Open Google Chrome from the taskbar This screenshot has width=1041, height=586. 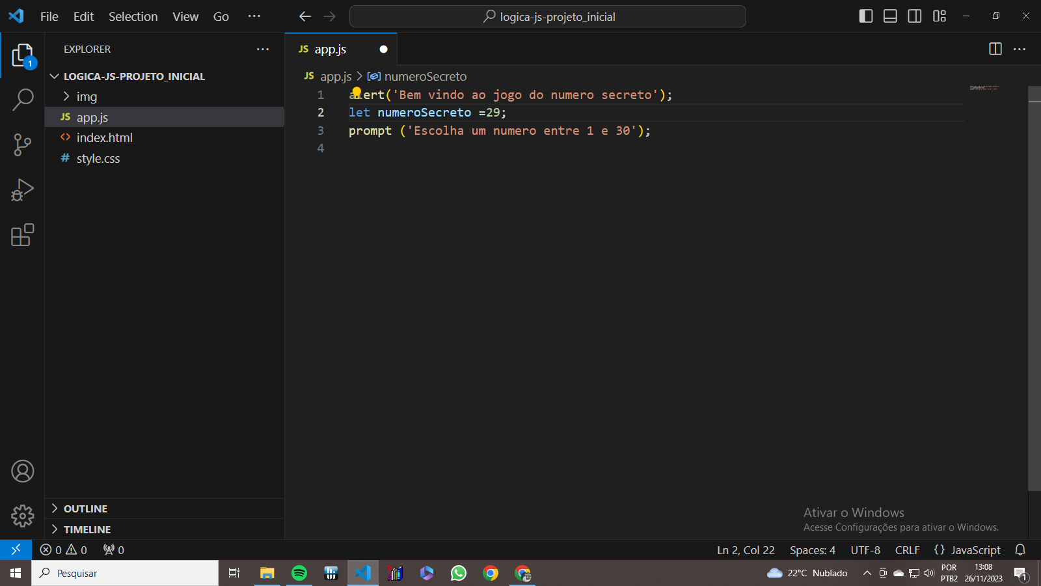pyautogui.click(x=491, y=573)
